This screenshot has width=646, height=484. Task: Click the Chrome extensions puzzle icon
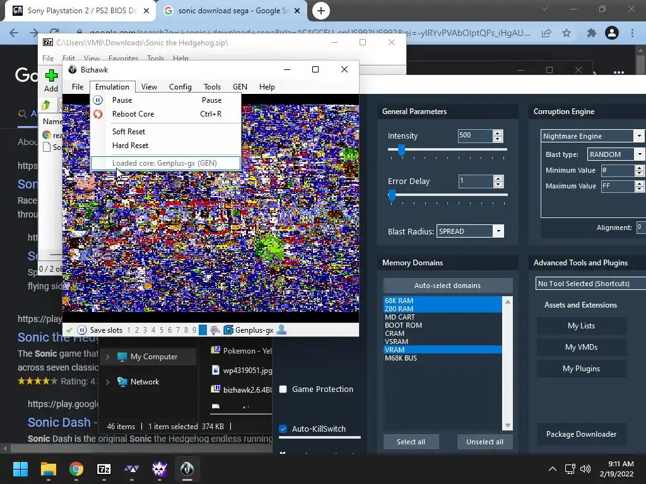(591, 33)
